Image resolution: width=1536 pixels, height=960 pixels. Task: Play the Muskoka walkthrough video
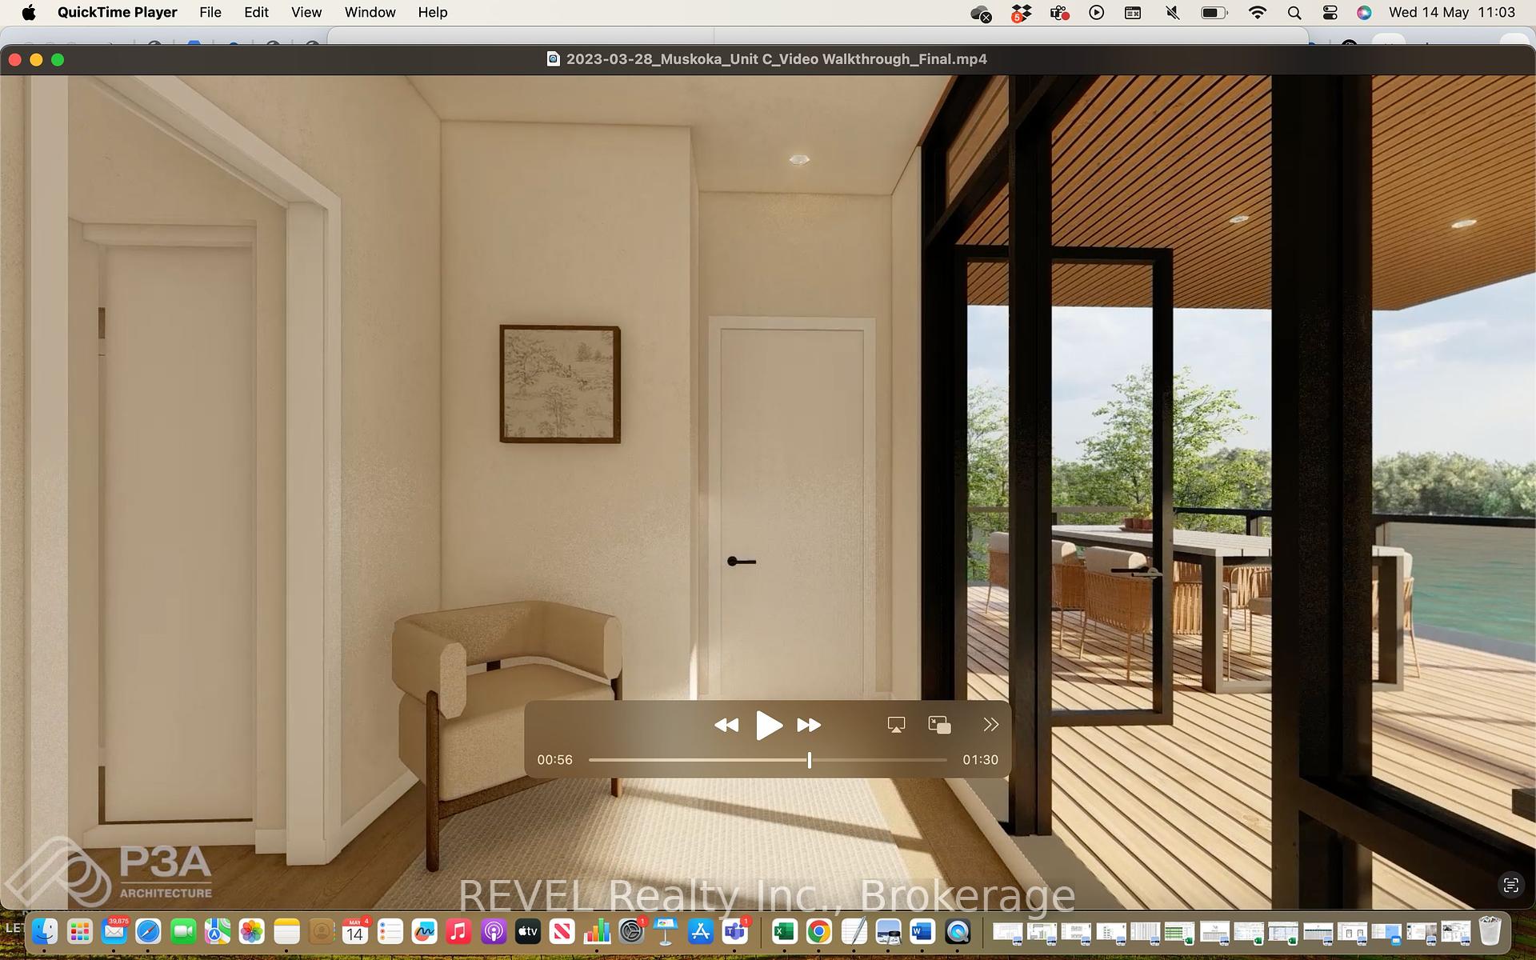[x=769, y=725]
